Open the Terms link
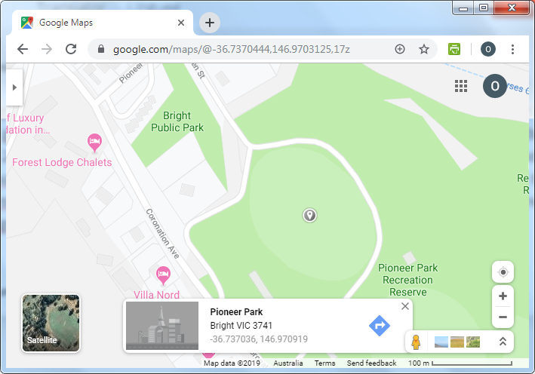Image resolution: width=535 pixels, height=374 pixels. click(324, 363)
